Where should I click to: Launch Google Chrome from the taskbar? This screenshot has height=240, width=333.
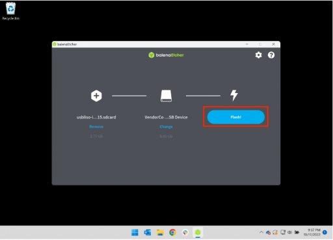[172, 232]
